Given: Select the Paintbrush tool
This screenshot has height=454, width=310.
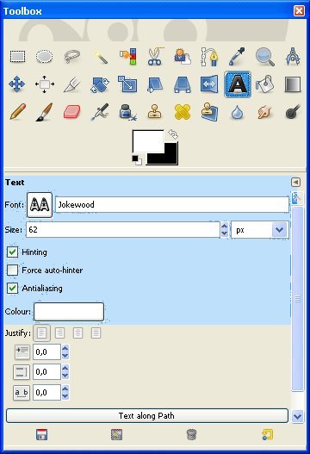Looking at the screenshot, I should coord(44,112).
